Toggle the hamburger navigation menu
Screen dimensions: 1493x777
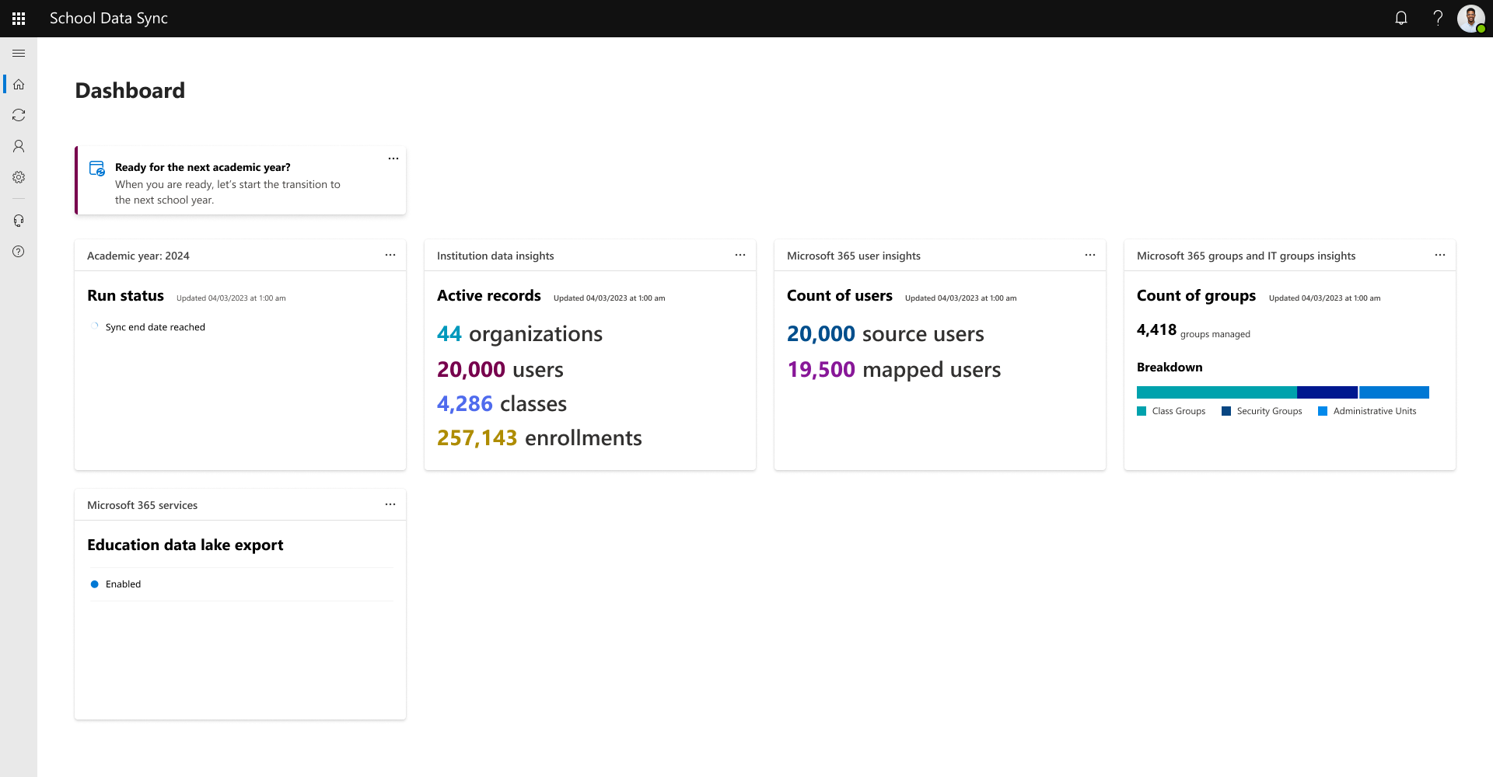click(19, 53)
